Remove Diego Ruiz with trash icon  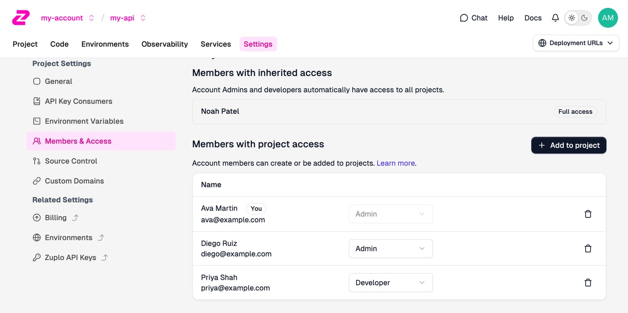pos(588,248)
